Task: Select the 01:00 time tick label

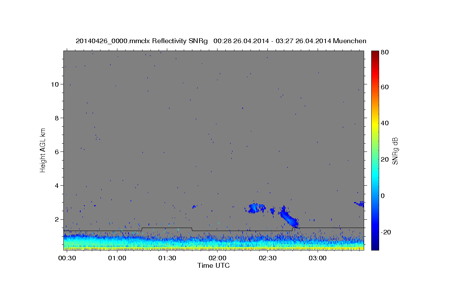Action: coord(117,258)
